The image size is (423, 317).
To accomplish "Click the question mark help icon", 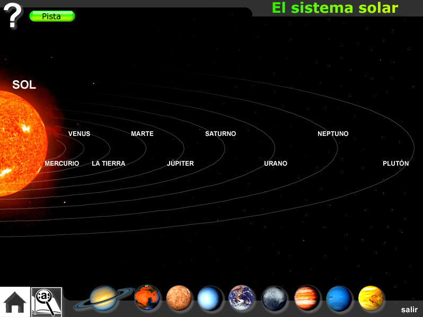I will click(12, 15).
